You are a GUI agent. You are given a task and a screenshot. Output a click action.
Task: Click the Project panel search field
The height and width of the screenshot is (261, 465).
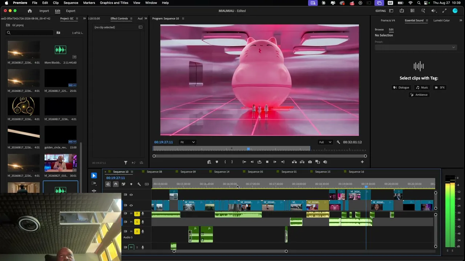[30, 33]
